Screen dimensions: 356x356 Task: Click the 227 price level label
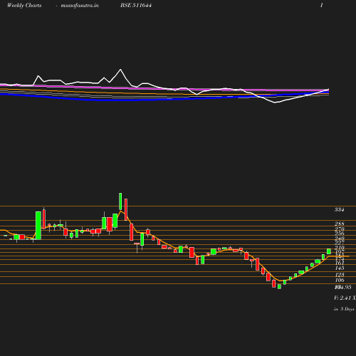(x=340, y=243)
